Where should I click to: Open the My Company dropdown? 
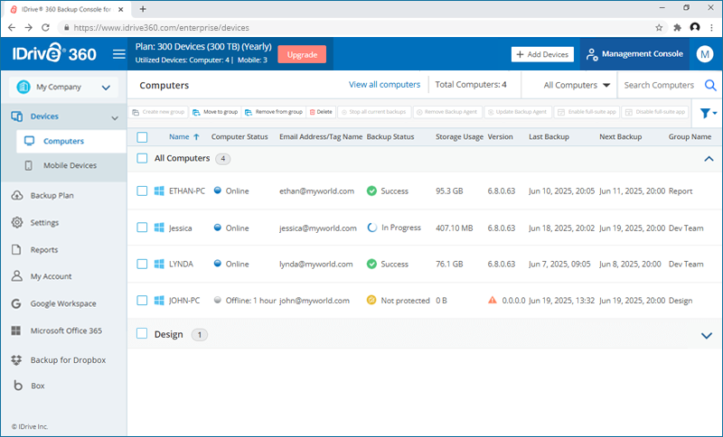[63, 87]
